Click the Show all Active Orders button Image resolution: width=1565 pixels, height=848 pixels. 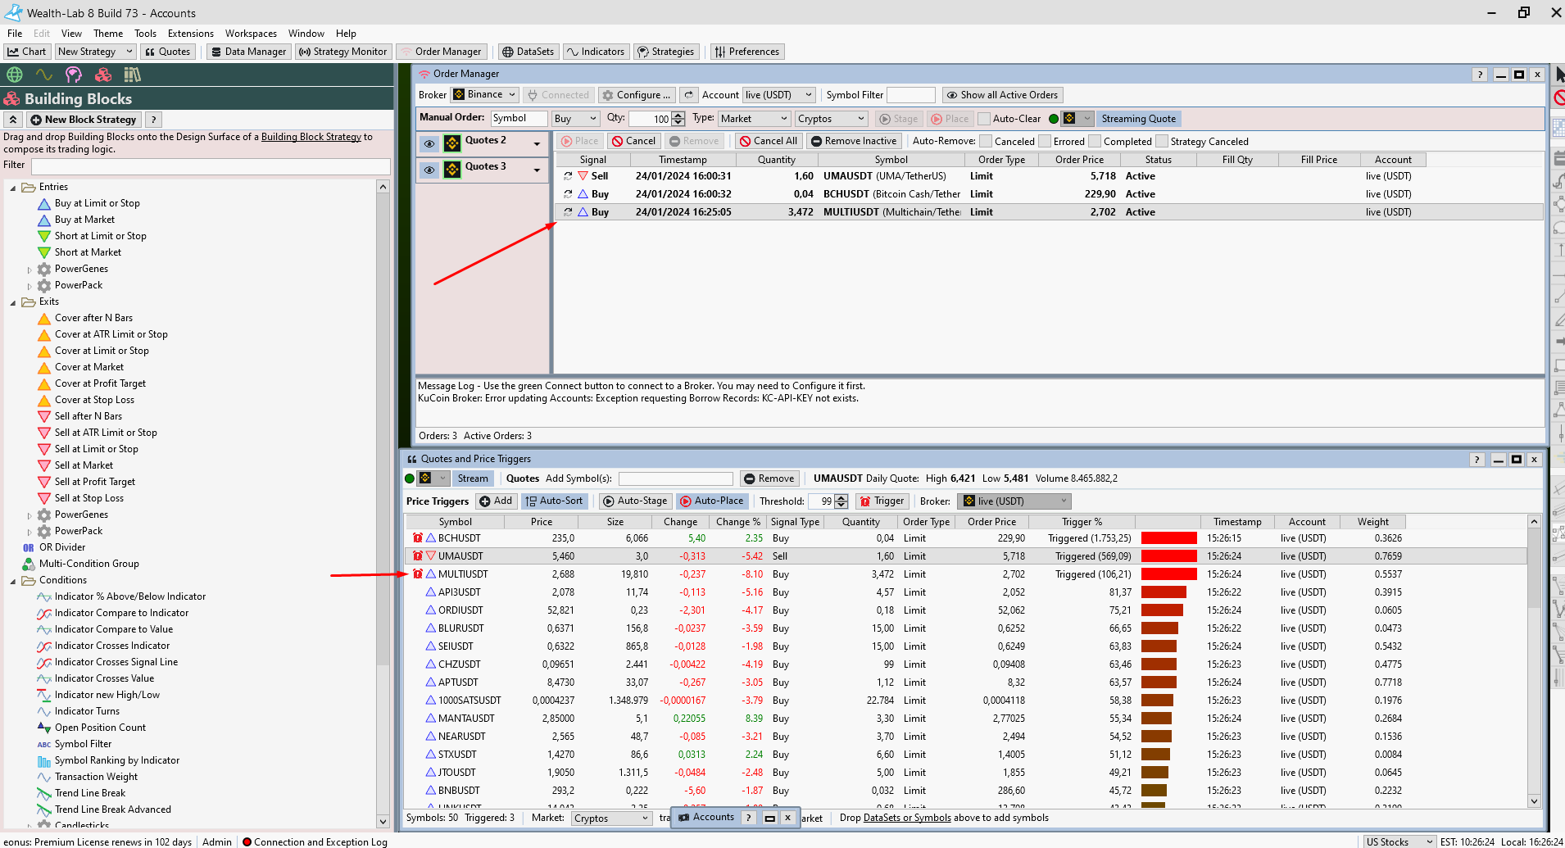(1002, 95)
